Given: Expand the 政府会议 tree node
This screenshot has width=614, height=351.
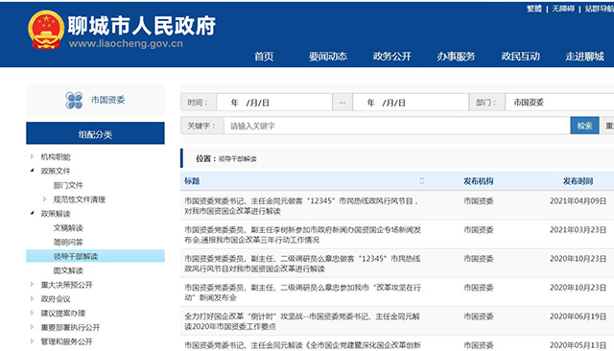Looking at the screenshot, I should (x=32, y=298).
